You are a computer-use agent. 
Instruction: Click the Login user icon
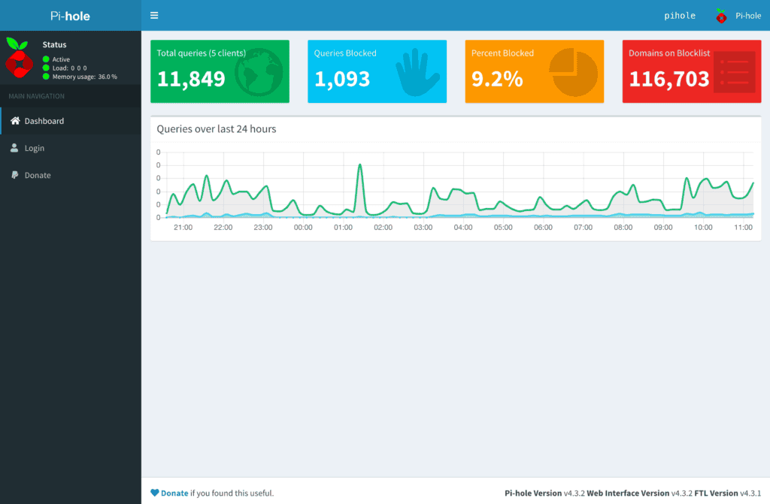pyautogui.click(x=14, y=148)
